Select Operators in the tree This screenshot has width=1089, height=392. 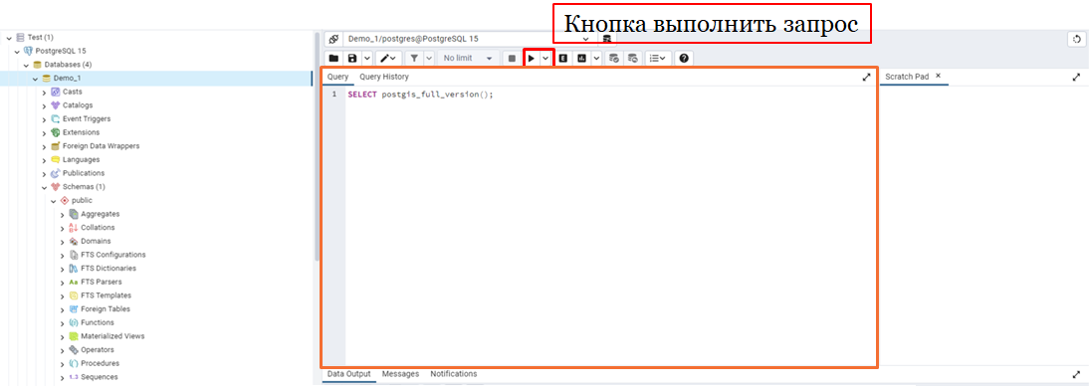coord(98,350)
